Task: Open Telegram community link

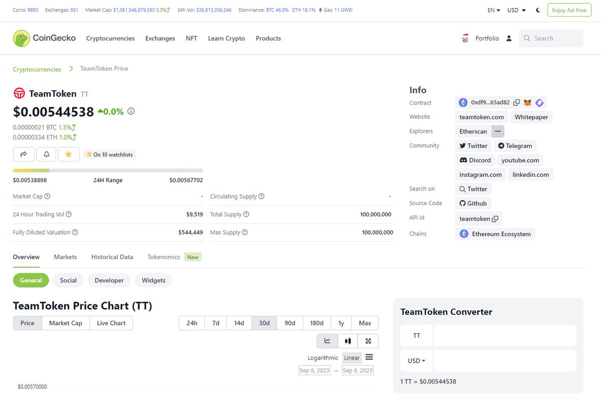Action: pos(515,146)
